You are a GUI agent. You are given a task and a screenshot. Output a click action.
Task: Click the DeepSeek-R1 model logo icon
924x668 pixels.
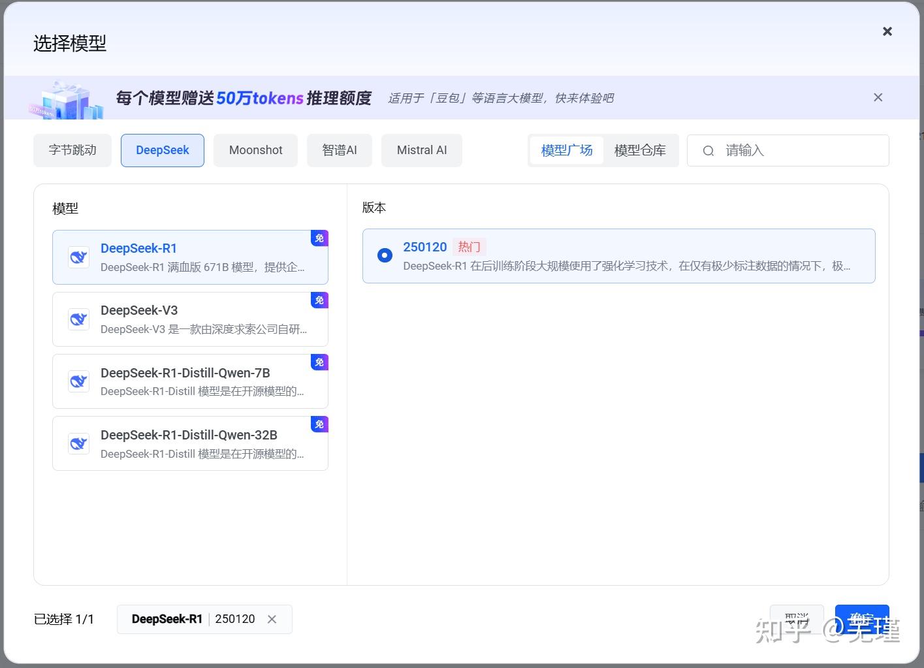coord(78,257)
